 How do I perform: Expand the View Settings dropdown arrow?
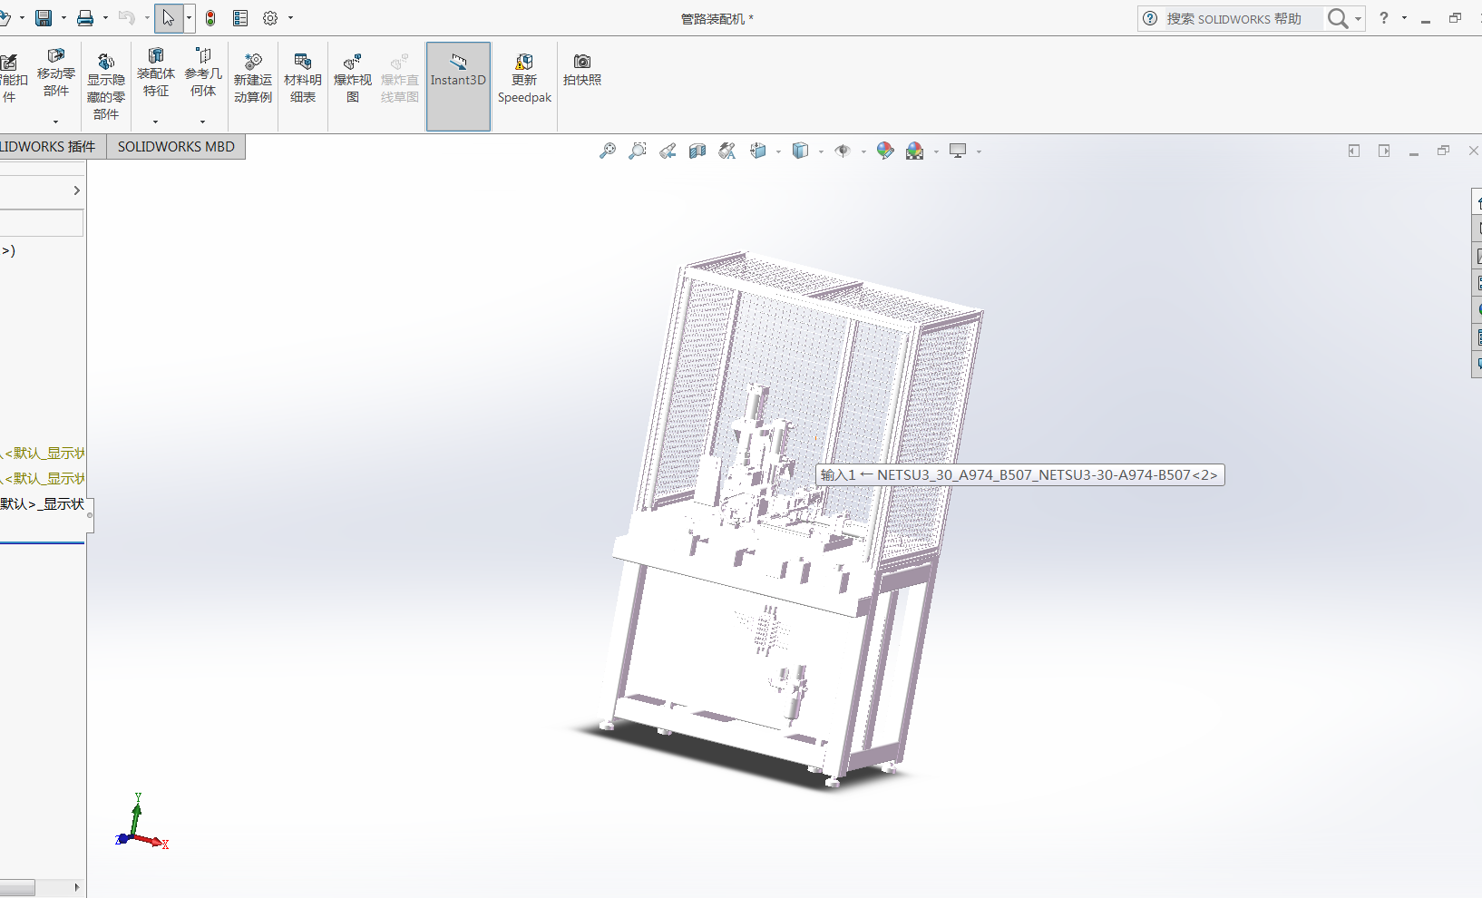pos(979,151)
